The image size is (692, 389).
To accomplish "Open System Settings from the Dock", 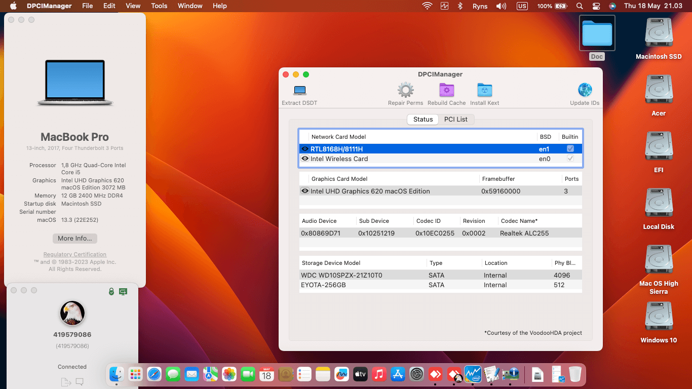I will click(x=416, y=374).
